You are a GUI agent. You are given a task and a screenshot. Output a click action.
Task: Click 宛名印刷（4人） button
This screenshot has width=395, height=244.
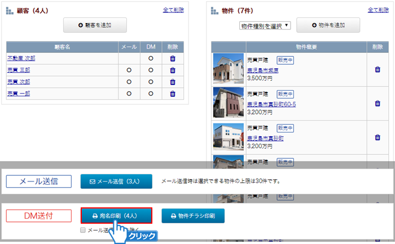[116, 216]
